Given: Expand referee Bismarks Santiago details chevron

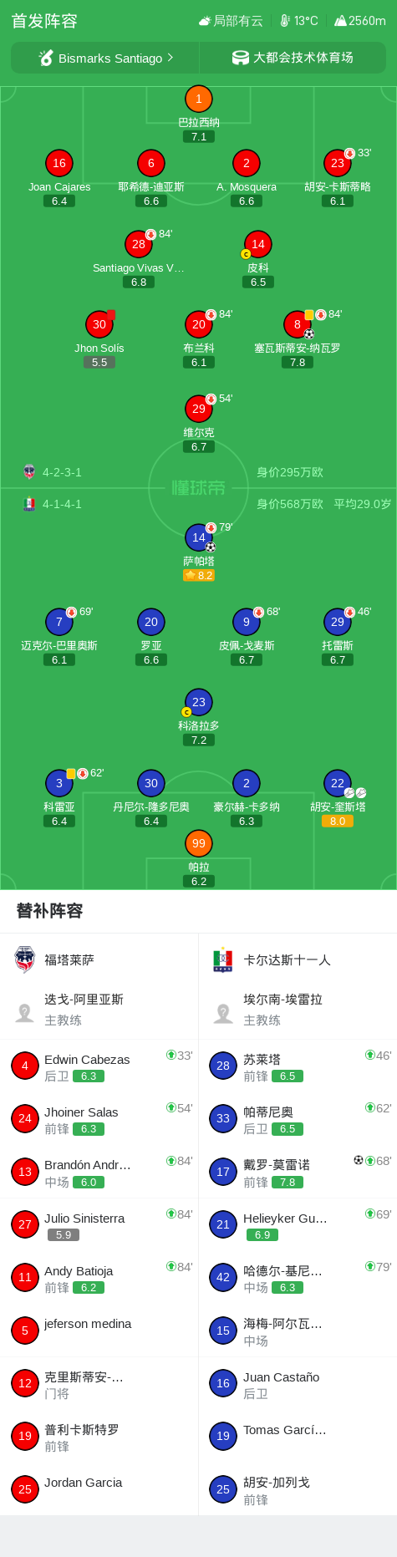Looking at the screenshot, I should [171, 58].
